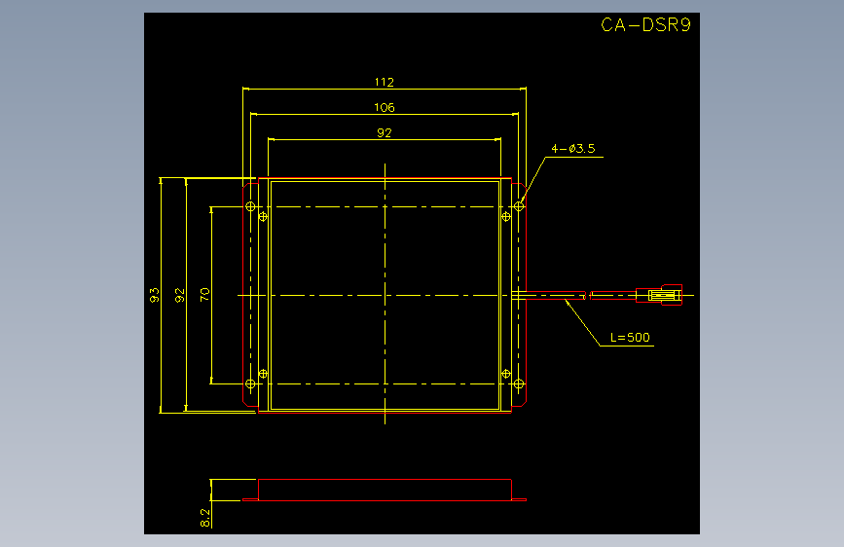This screenshot has height=547, width=844.
Task: Click the red side-view profile rectangle
Action: pyautogui.click(x=385, y=490)
